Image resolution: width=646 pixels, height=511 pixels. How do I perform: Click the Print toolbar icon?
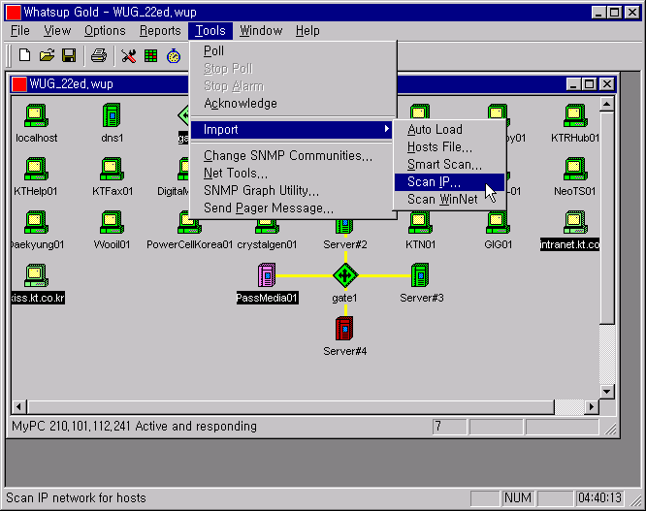tap(99, 55)
